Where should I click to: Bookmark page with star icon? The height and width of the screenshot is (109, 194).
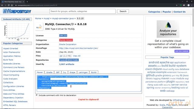click(177, 5)
